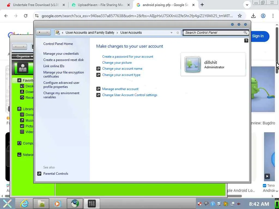Screen dimensions: 279x209
Task: Launch Internet Explorer from taskbar
Action: point(24,204)
